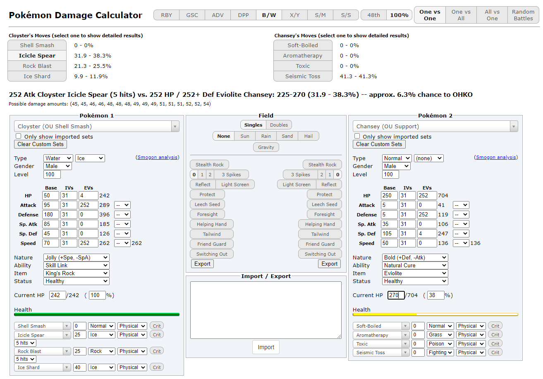543x379 pixels.
Task: Click Chansey's HP EVs field
Action: coord(427,195)
